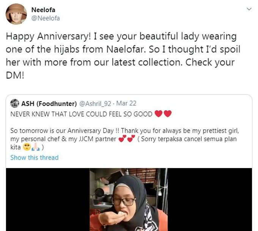
Task: Open the @Neelofa handle link
Action: 46,18
